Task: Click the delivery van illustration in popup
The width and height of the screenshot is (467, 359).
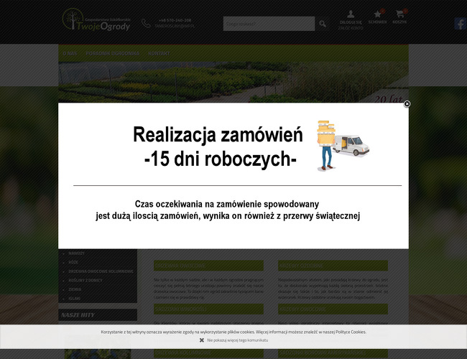Action: coord(351,146)
